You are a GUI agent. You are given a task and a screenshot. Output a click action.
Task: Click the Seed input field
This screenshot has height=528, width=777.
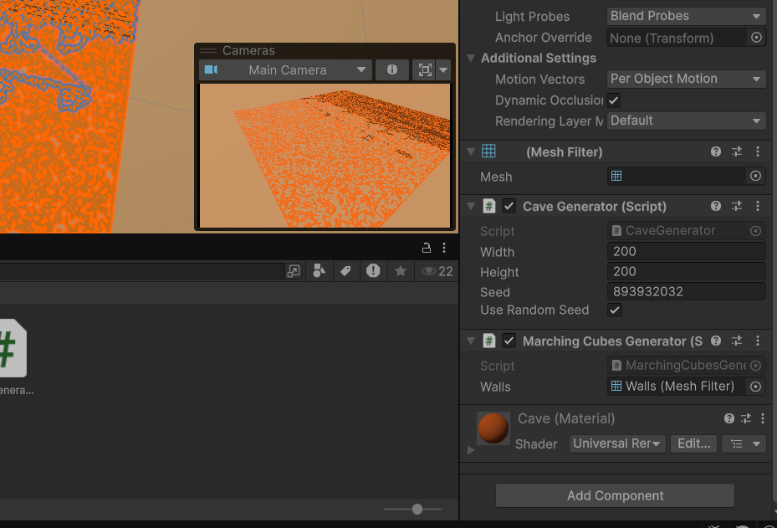tap(686, 292)
